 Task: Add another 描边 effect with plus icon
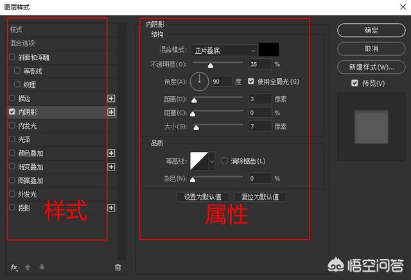click(x=111, y=98)
